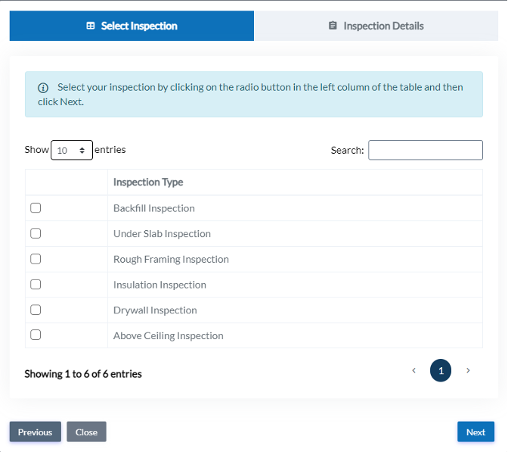This screenshot has width=508, height=452.
Task: Open the Show entries dropdown
Action: click(72, 150)
